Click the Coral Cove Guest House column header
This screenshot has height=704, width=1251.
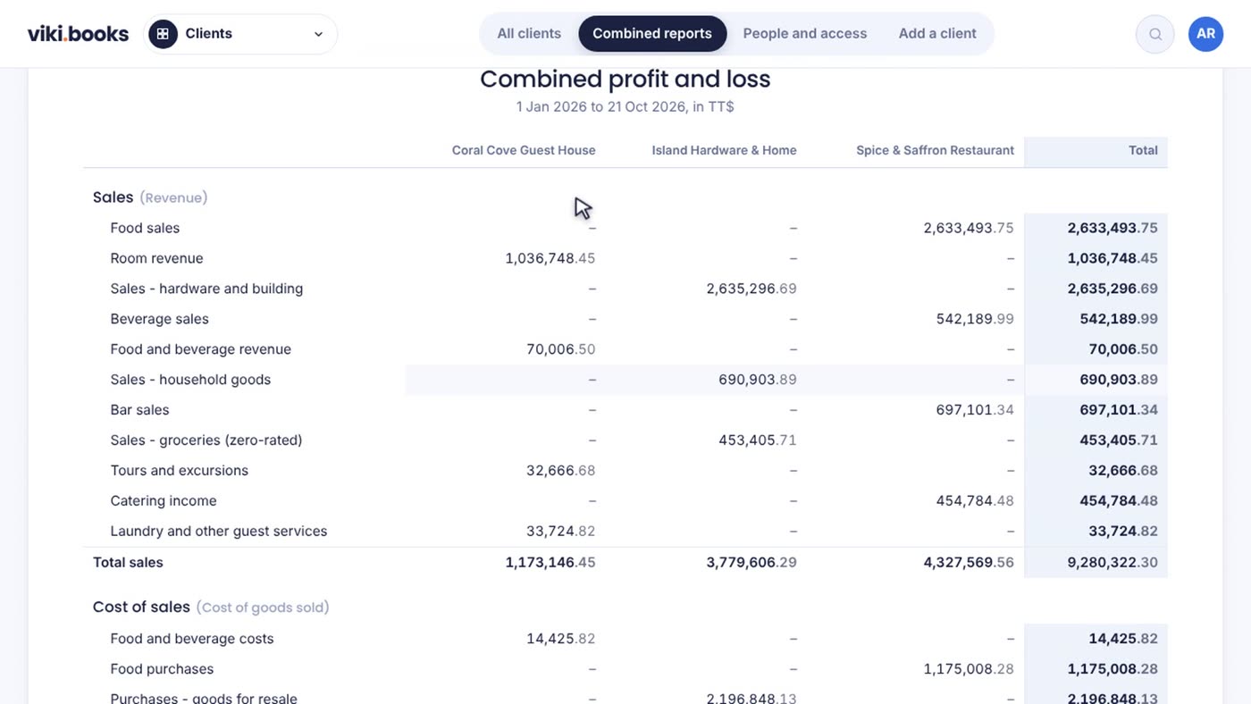click(524, 150)
